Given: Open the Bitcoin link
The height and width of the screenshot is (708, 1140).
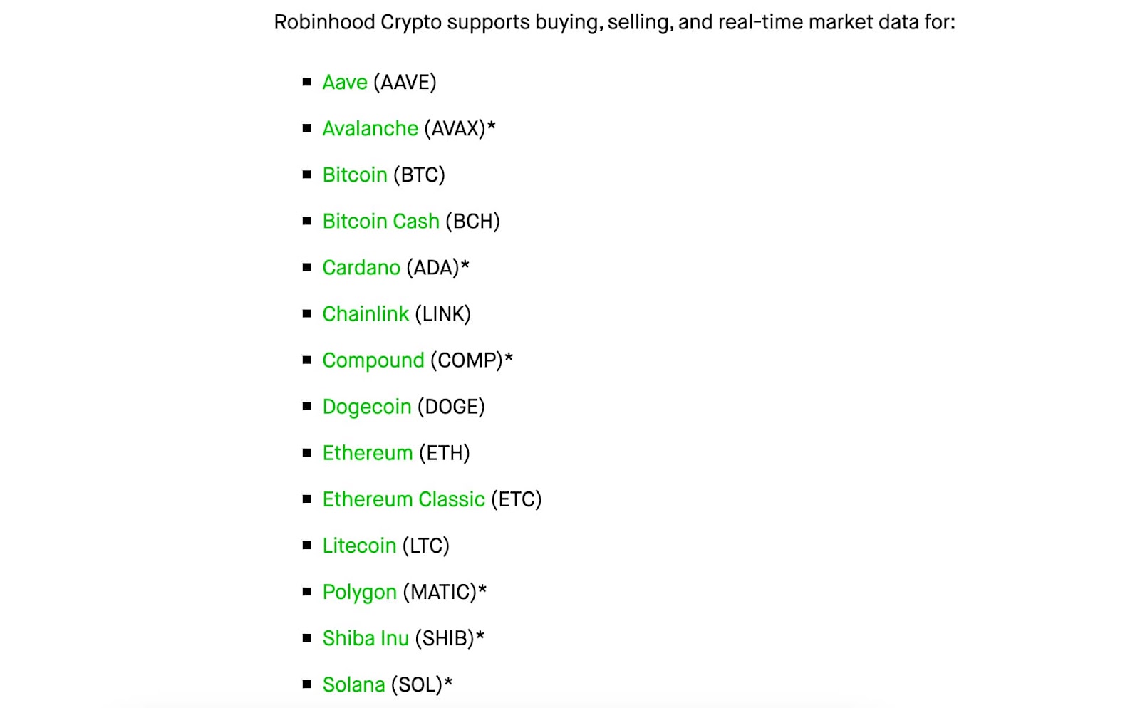Looking at the screenshot, I should click(355, 175).
